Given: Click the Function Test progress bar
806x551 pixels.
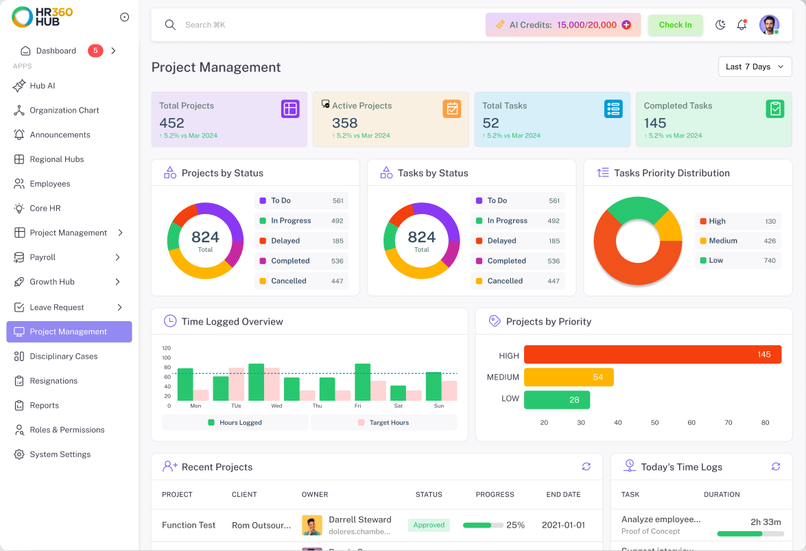Looking at the screenshot, I should coord(483,526).
